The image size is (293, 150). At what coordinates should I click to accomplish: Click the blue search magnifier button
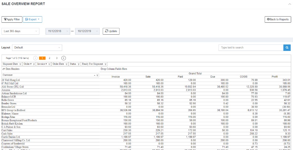[287, 48]
